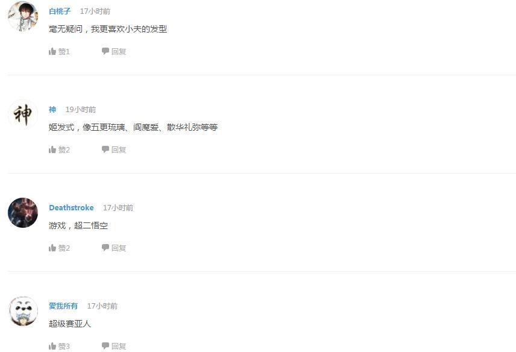Click 赞1 text under 小夫的发型 comment
The image size is (516, 352).
64,51
